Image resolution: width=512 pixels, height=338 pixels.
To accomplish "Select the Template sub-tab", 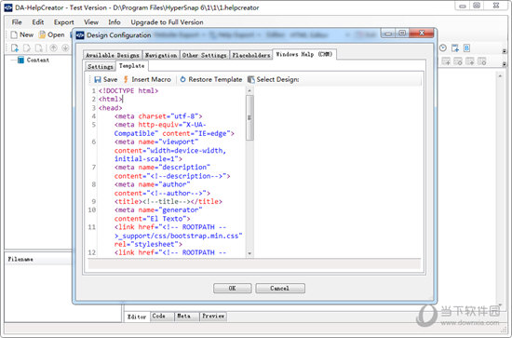I will coord(132,65).
